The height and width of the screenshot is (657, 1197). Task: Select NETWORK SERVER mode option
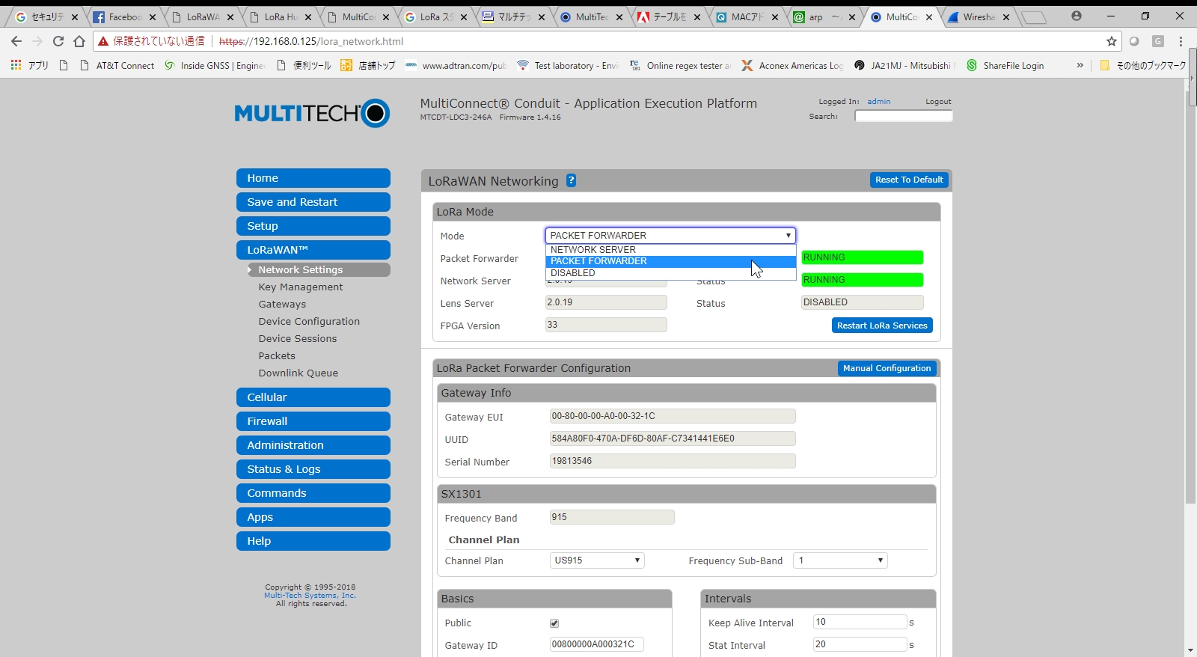(670, 250)
